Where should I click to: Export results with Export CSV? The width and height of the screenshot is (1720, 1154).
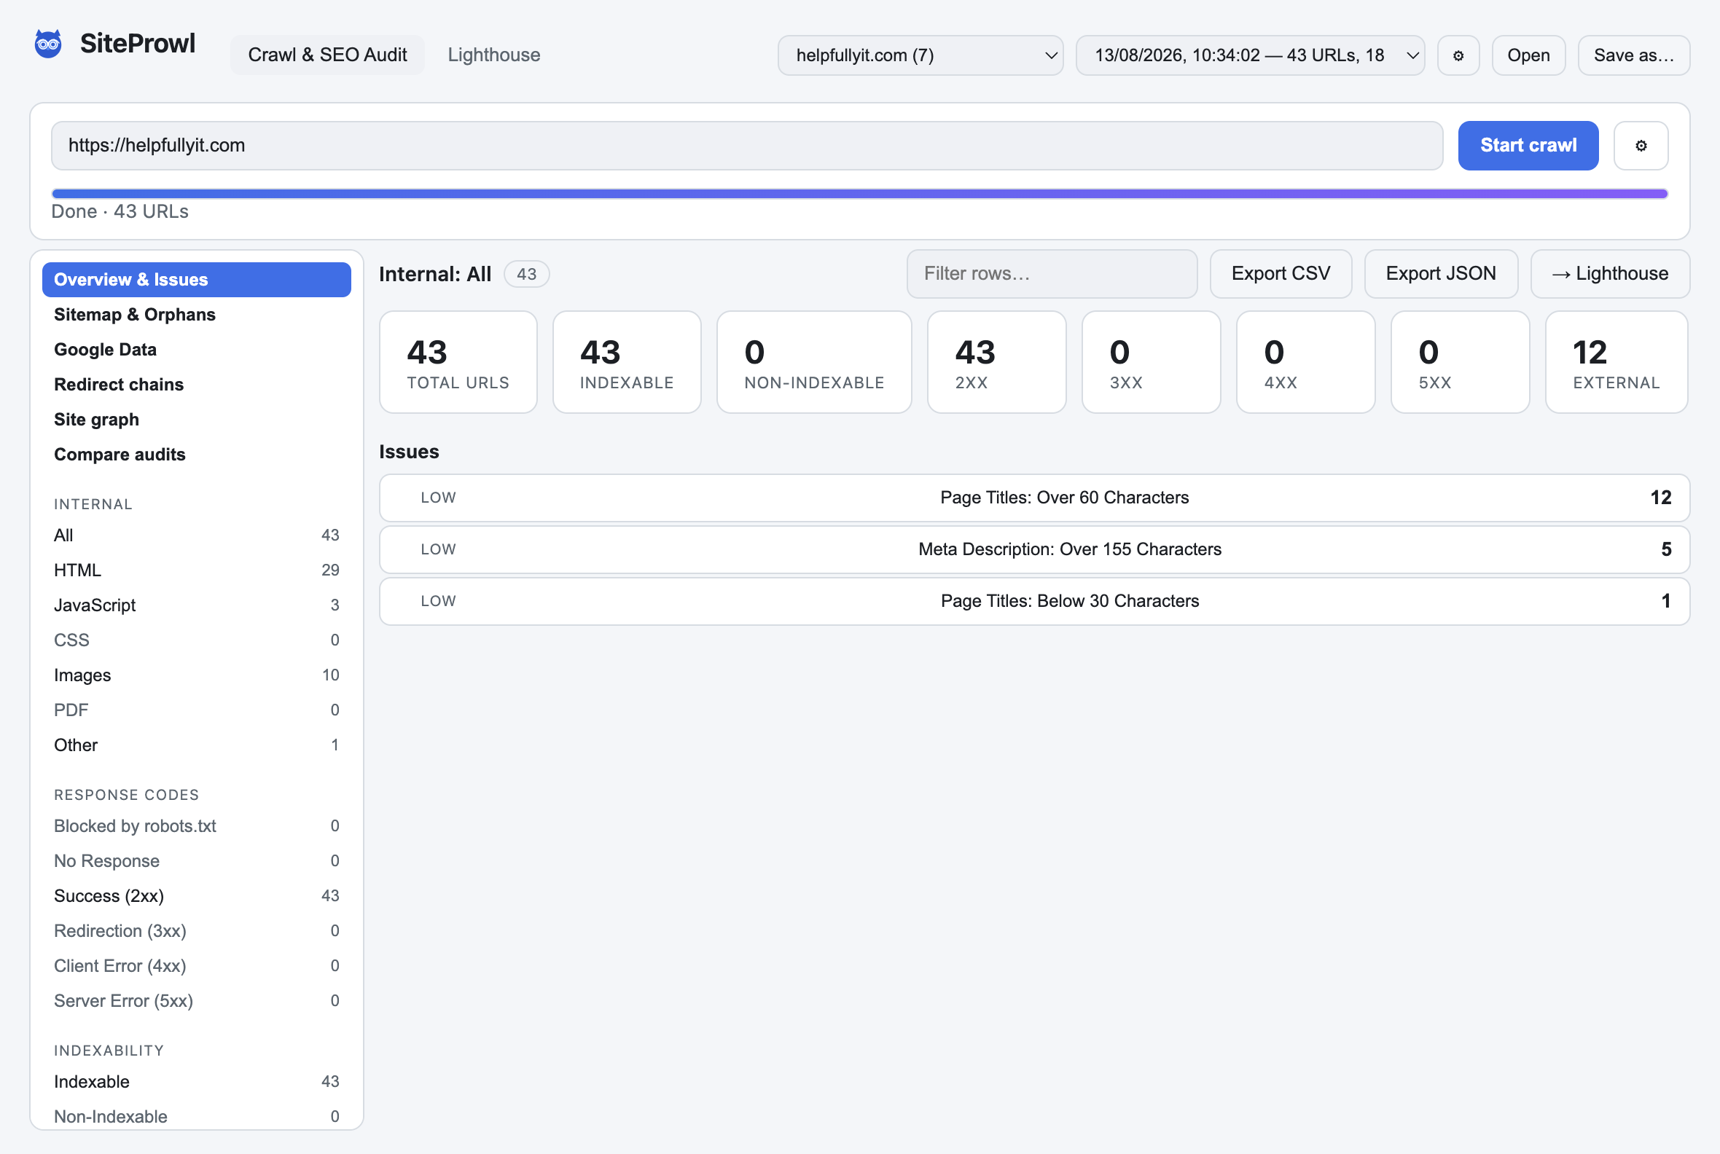1281,274
